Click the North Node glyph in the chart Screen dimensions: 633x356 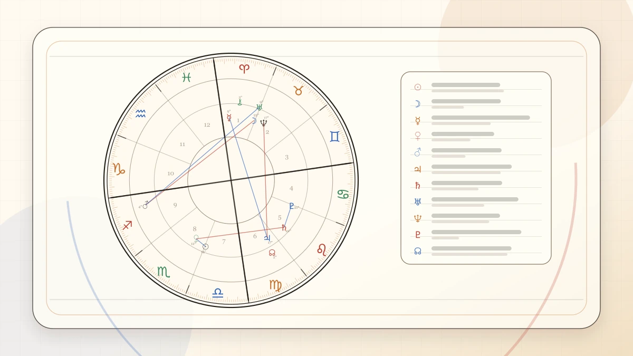click(272, 253)
